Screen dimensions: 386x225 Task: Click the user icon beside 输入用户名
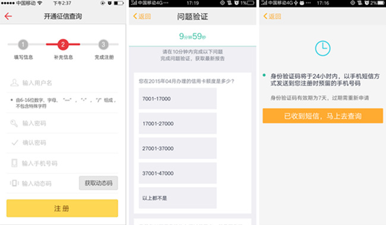coord(14,83)
